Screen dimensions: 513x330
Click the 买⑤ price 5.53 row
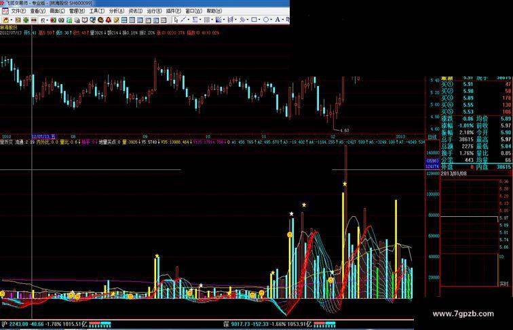(x=476, y=112)
